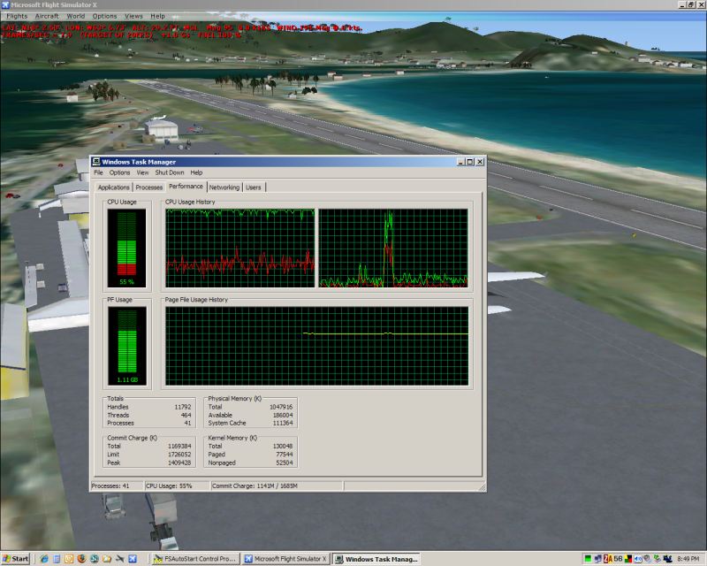Launch Firefox from Quick Launch
The width and height of the screenshot is (707, 566).
pos(81,559)
